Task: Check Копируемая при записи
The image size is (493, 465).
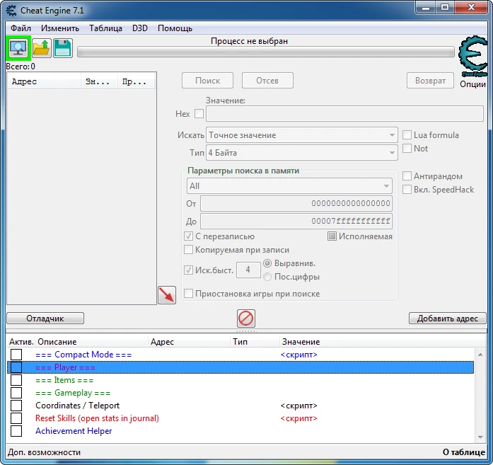Action: 188,250
